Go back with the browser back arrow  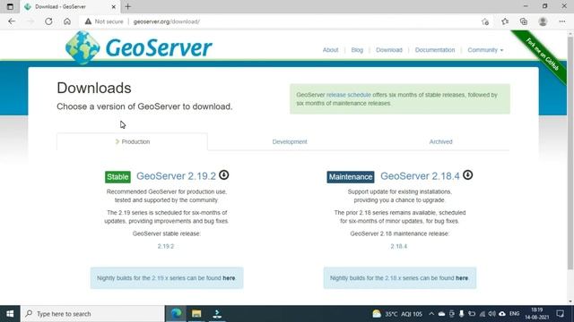point(12,21)
